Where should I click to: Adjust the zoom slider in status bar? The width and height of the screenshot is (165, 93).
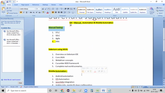tap(156, 87)
